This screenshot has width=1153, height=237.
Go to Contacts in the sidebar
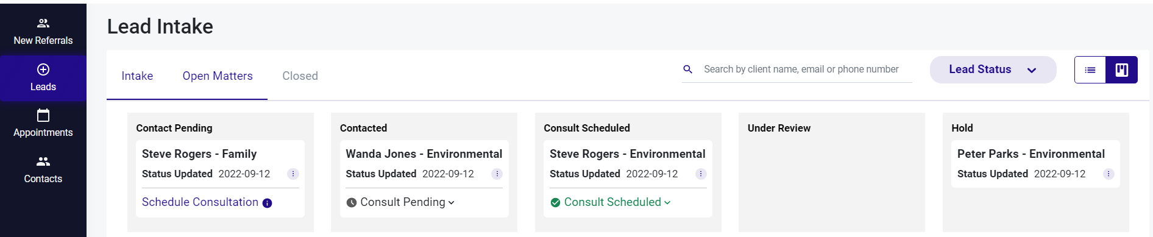[43, 169]
